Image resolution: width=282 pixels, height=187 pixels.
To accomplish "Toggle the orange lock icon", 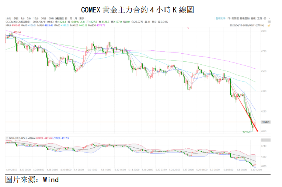I will (269, 25).
